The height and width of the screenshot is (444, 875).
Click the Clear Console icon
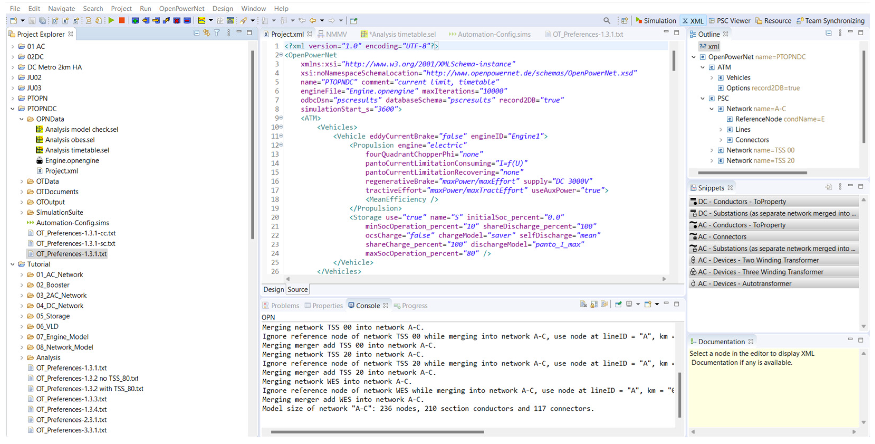click(x=583, y=304)
